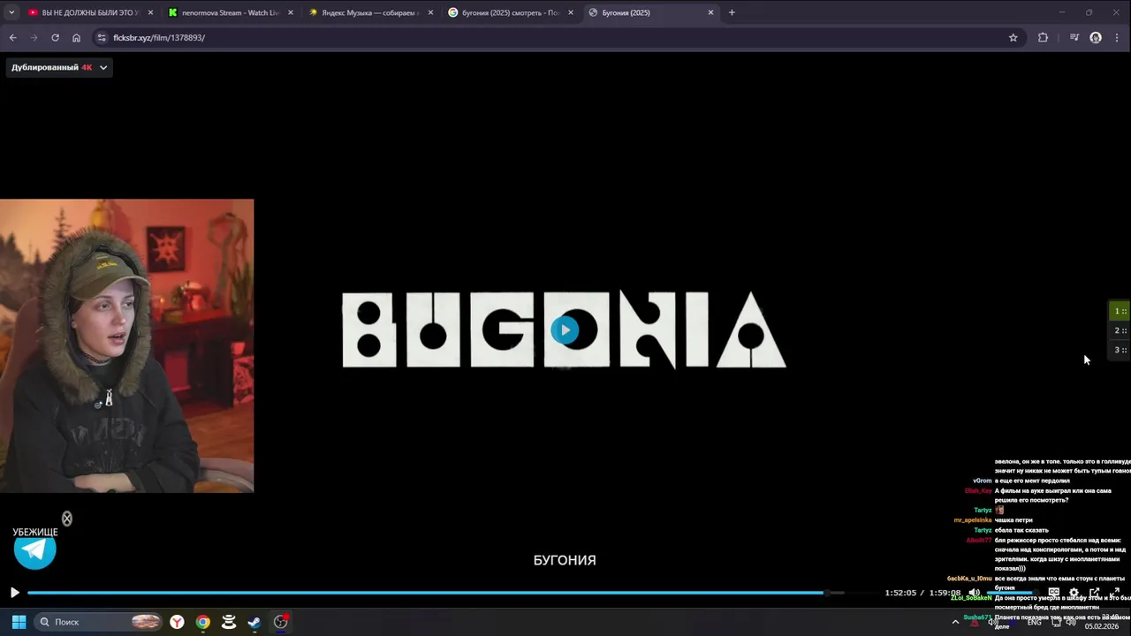Click chat username mr_apelsinka
The width and height of the screenshot is (1131, 636).
[x=973, y=520]
